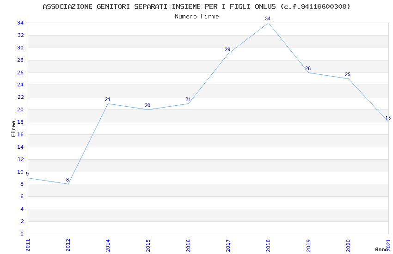Image resolution: width=393 pixels, height=254 pixels.
Task: Select the 2020 x-axis year label
Action: [348, 245]
